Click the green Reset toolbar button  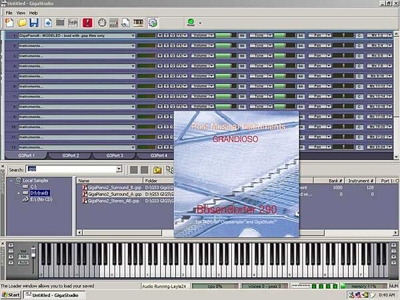(x=191, y=23)
